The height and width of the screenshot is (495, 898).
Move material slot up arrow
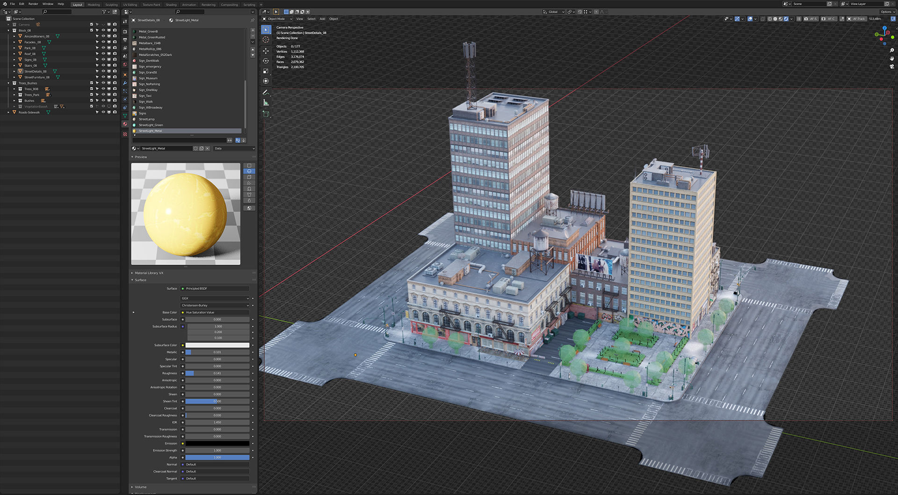(x=253, y=49)
